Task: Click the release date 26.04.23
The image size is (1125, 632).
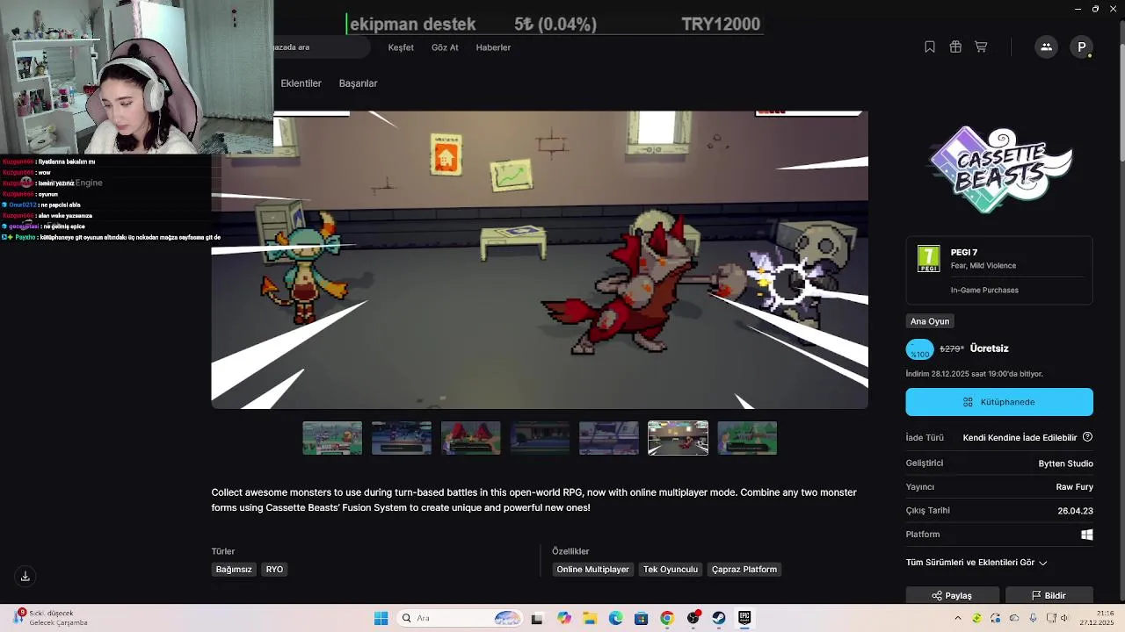Action: pos(1075,511)
